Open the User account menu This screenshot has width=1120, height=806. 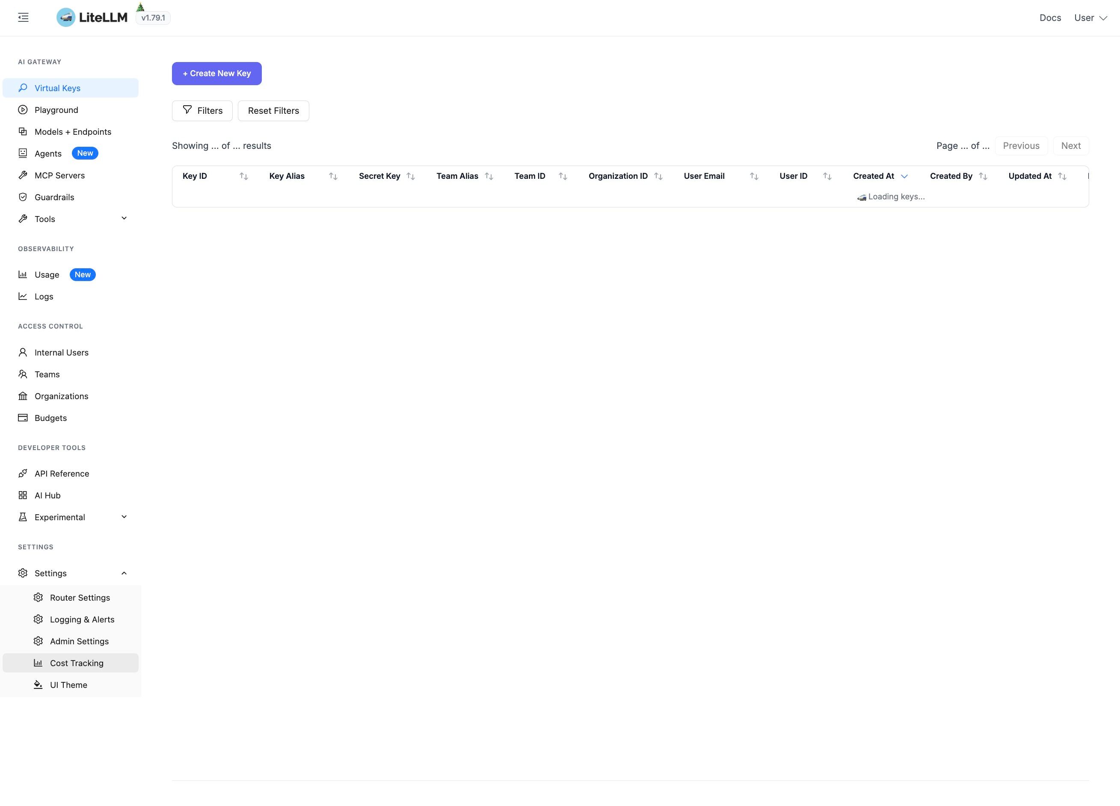[1090, 17]
